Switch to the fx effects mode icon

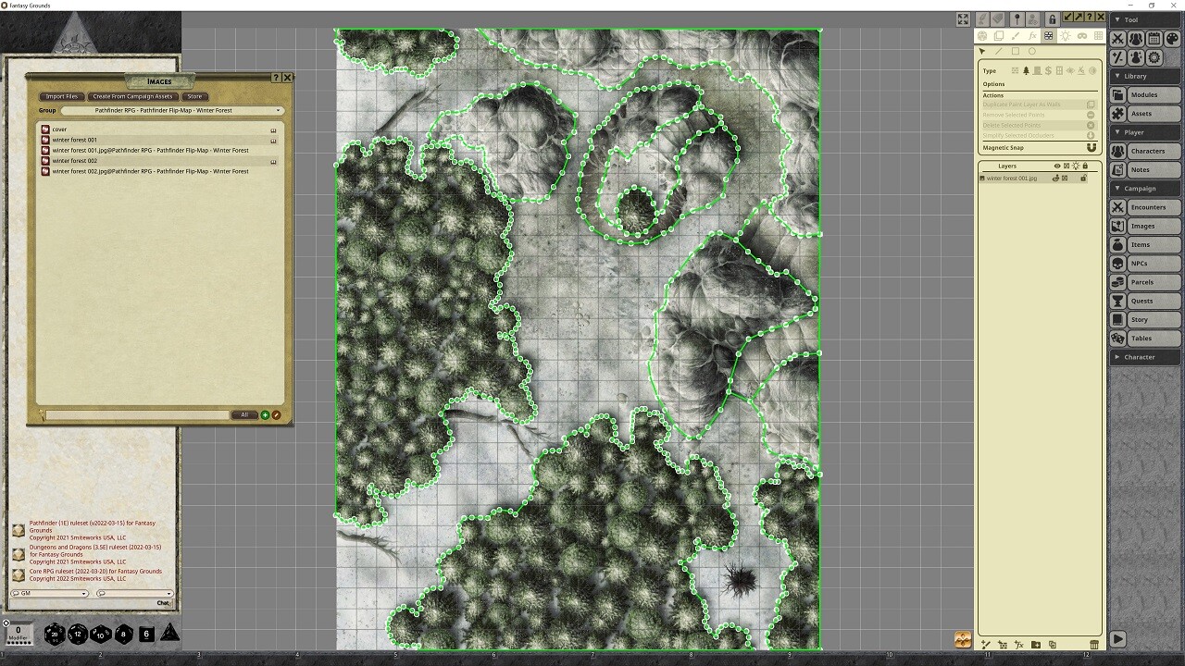pos(1032,36)
